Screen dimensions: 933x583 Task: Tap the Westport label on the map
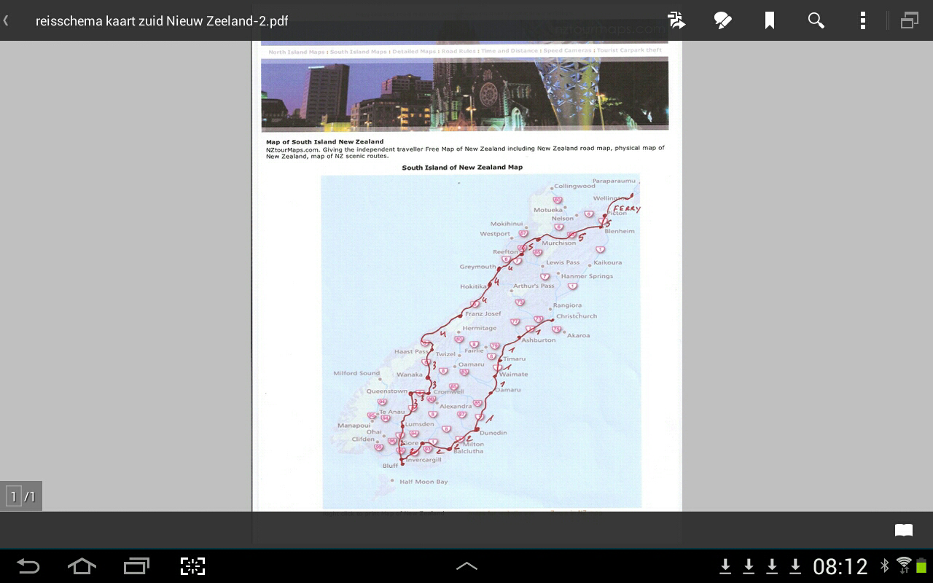[x=495, y=234]
